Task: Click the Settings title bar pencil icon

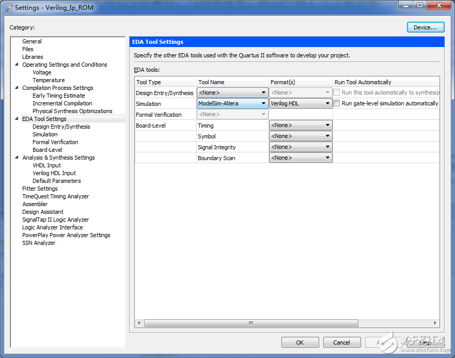Action: (x=9, y=8)
